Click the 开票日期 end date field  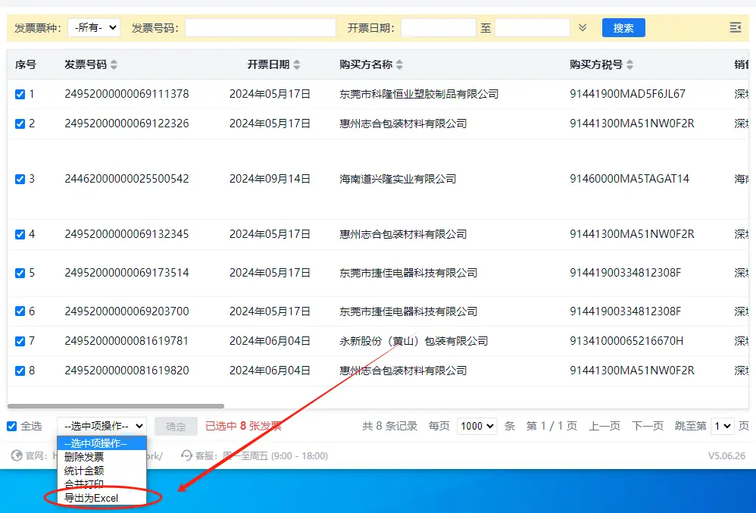(533, 28)
